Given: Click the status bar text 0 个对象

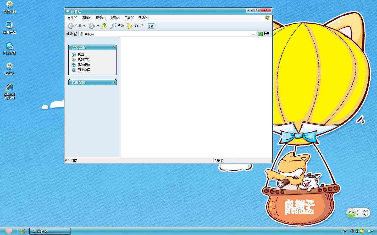Looking at the screenshot, I should click(x=71, y=160).
